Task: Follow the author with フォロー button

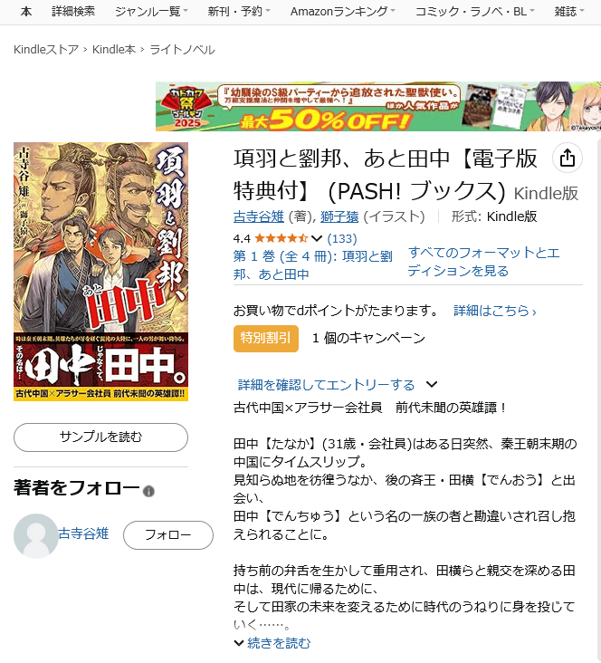Action: click(x=168, y=535)
